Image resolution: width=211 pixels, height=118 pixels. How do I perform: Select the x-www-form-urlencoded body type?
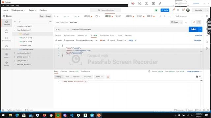click(x=87, y=40)
